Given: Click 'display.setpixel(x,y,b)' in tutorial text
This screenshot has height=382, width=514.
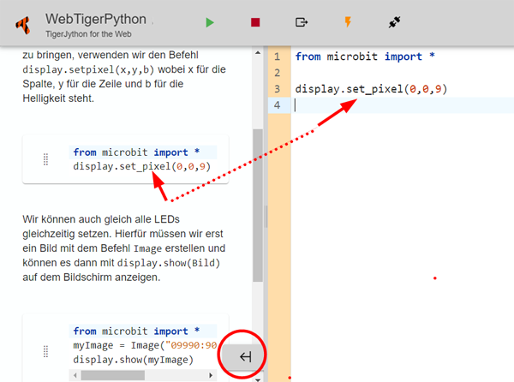Looking at the screenshot, I should pos(89,69).
